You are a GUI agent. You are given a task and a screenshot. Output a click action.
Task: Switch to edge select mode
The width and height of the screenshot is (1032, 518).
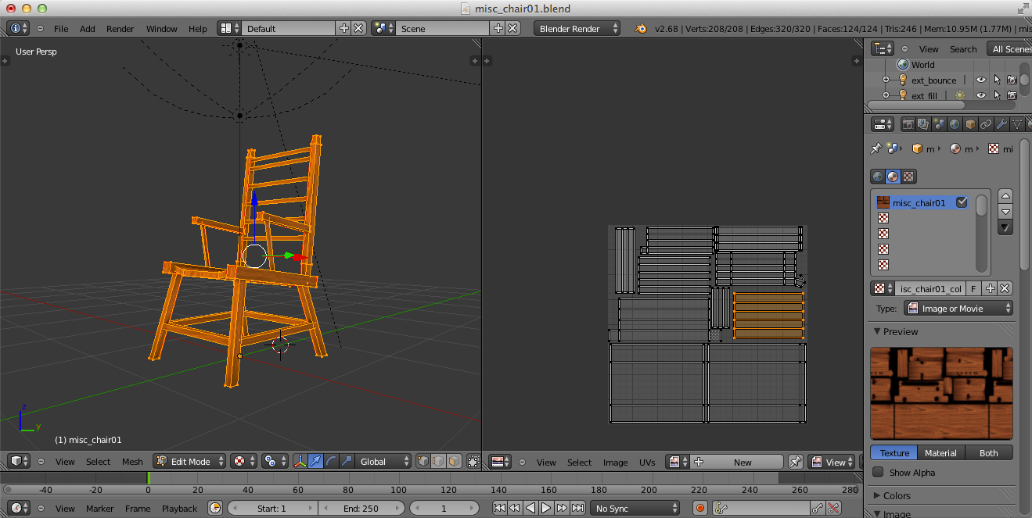438,462
